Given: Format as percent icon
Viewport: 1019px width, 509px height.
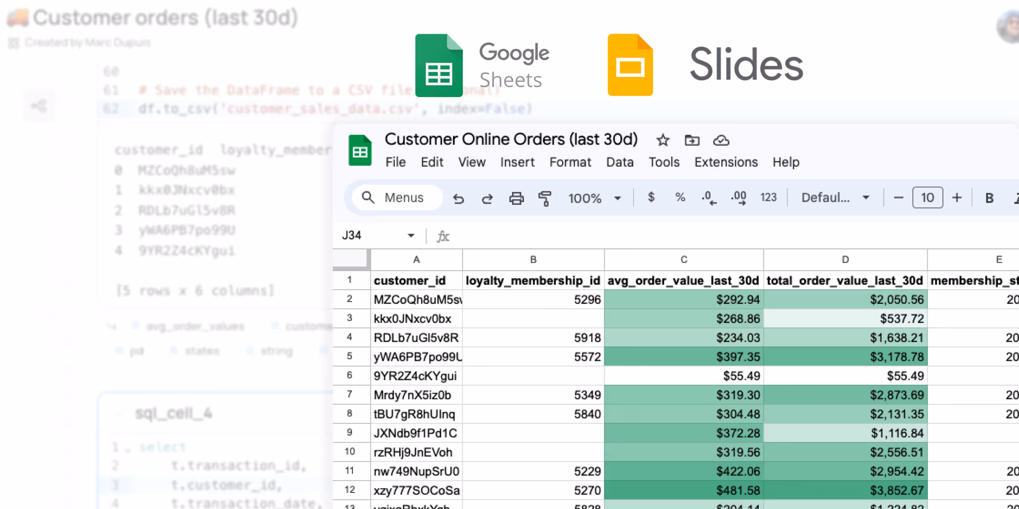Looking at the screenshot, I should coord(680,197).
